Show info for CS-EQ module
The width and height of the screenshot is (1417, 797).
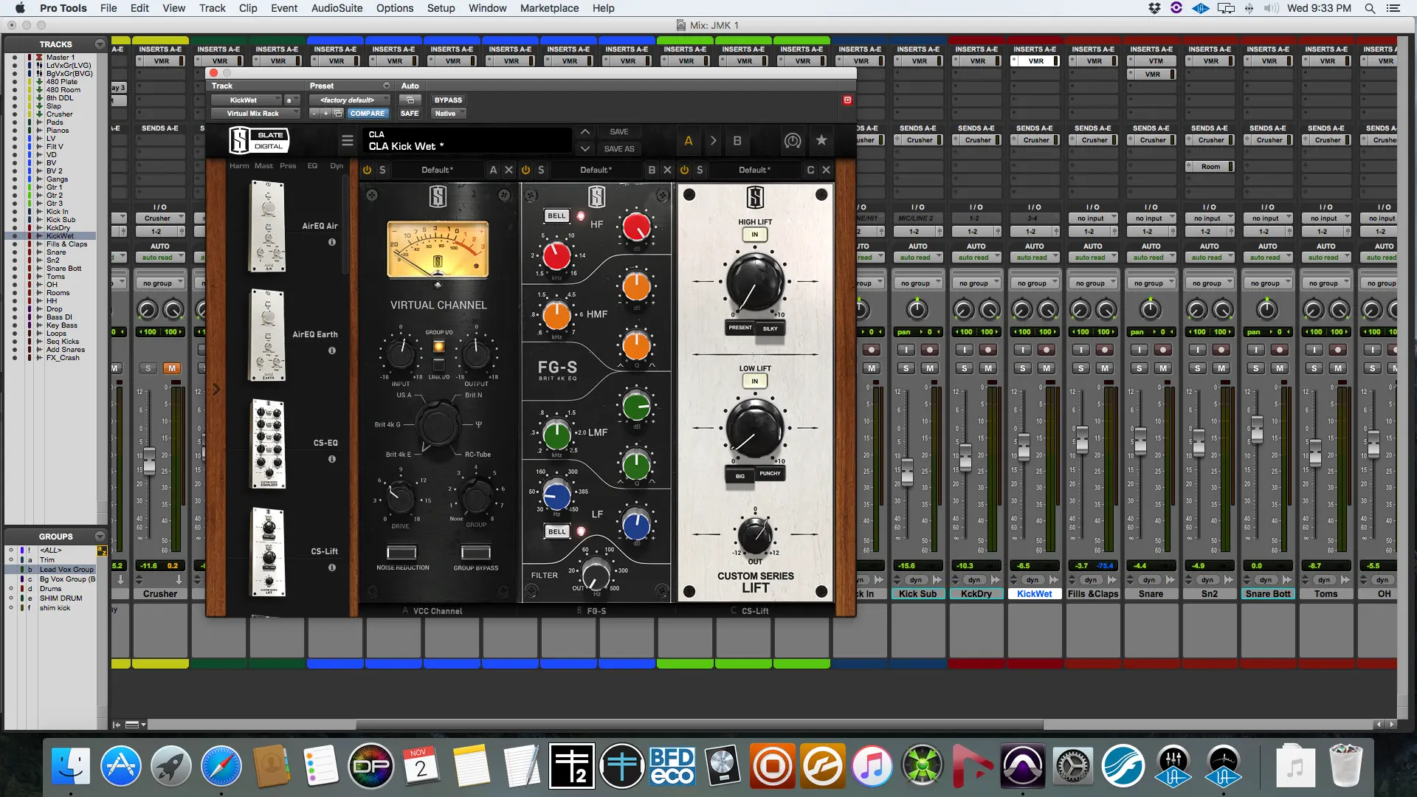click(332, 459)
